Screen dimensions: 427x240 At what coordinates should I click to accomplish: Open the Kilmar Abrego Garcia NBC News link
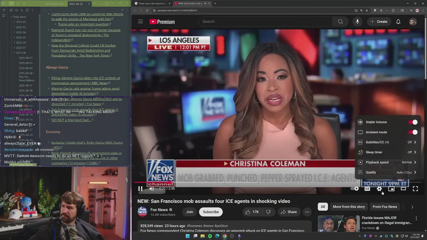86,80
